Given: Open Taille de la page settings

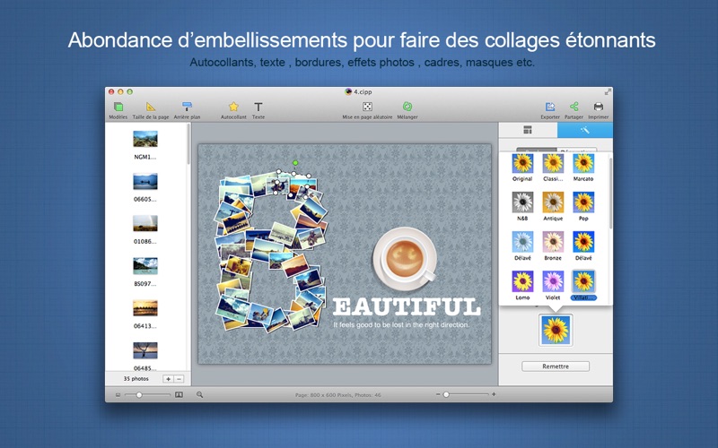Looking at the screenshot, I should point(151,110).
